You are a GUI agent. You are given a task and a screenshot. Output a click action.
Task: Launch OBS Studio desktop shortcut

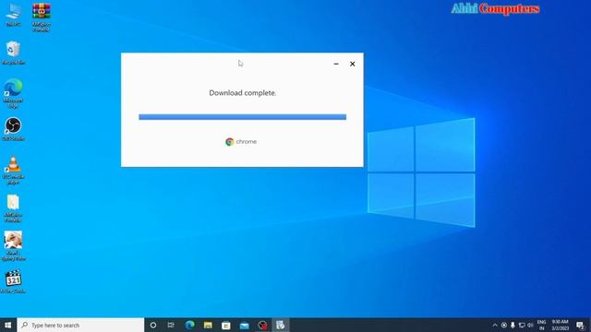click(13, 129)
